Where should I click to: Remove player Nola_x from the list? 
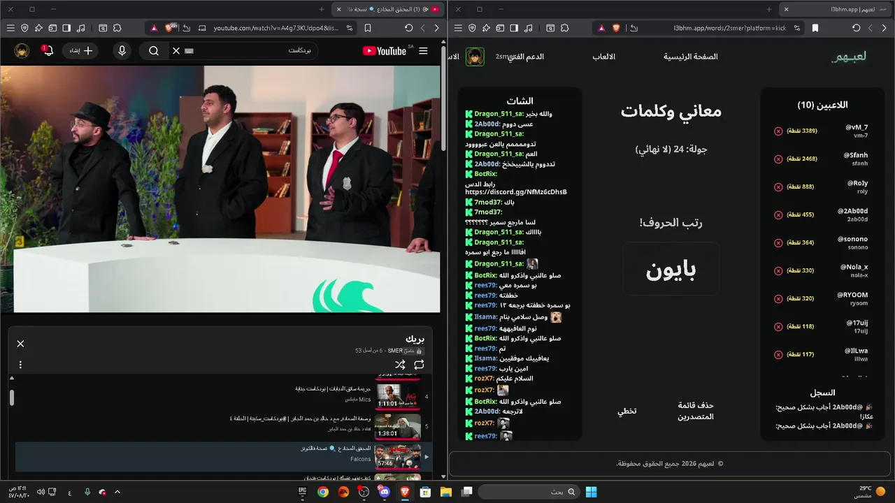(x=778, y=271)
